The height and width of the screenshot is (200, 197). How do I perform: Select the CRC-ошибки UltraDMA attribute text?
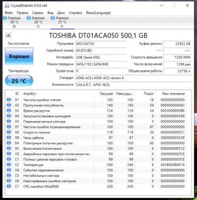(x=41, y=187)
